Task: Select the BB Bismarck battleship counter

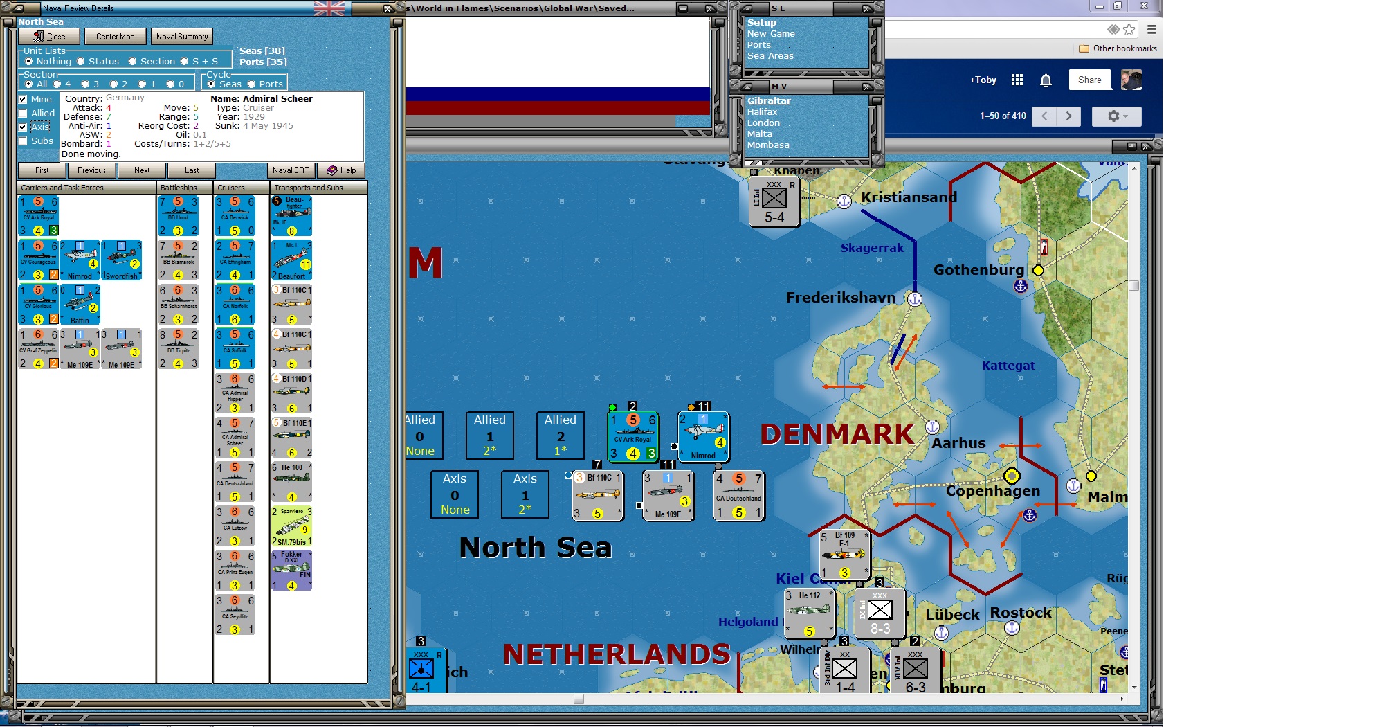Action: pyautogui.click(x=179, y=260)
